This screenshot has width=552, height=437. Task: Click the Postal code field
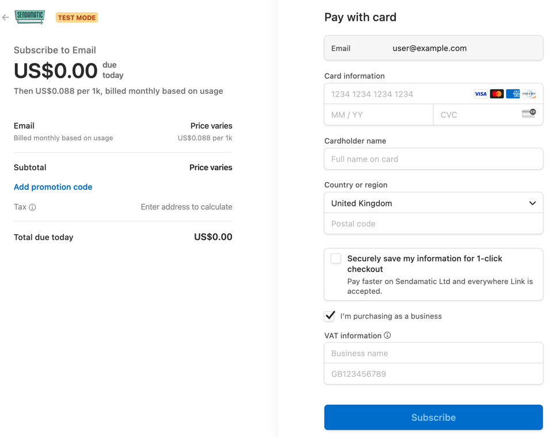(433, 224)
